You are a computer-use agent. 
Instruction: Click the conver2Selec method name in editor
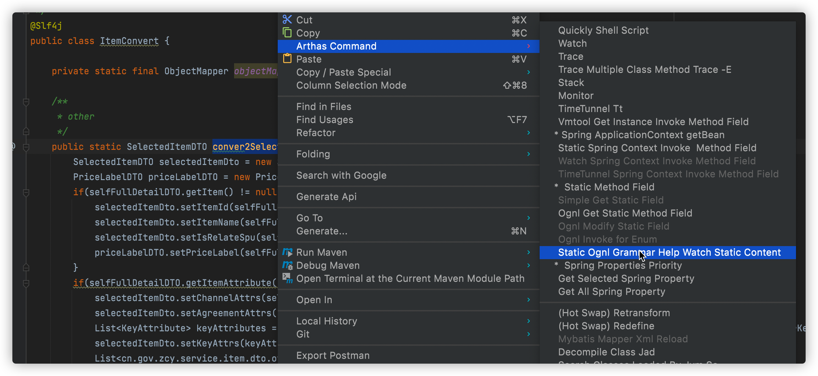click(245, 147)
